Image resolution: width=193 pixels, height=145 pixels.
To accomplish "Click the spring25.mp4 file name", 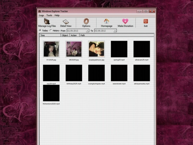I will pyautogui.click(x=119, y=60).
